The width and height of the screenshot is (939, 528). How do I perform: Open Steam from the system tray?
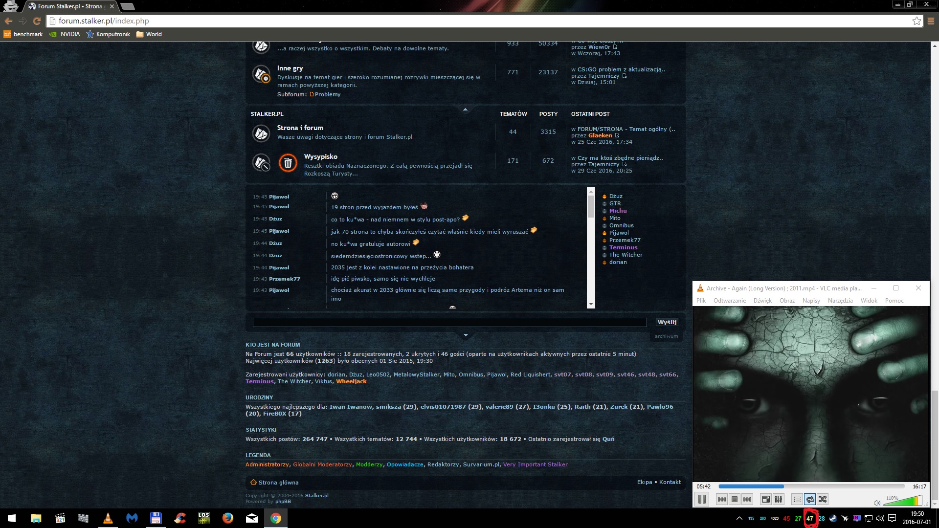pos(833,518)
